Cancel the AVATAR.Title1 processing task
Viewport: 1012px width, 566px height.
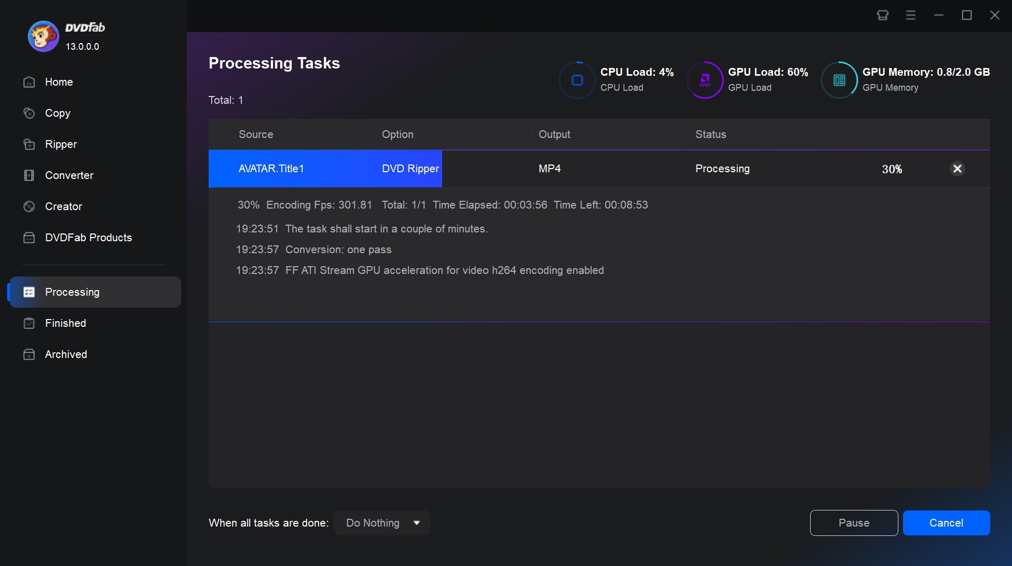pyautogui.click(x=957, y=168)
